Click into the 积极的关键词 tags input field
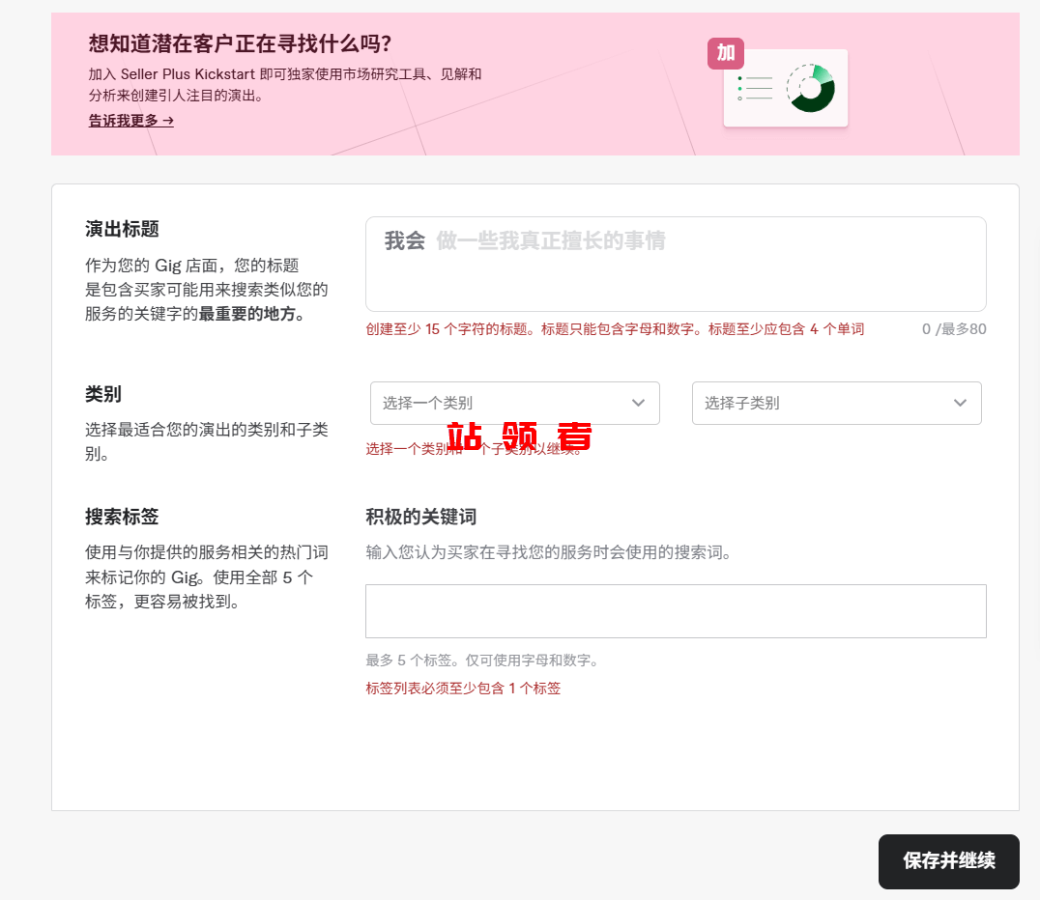The width and height of the screenshot is (1040, 900). click(675, 611)
